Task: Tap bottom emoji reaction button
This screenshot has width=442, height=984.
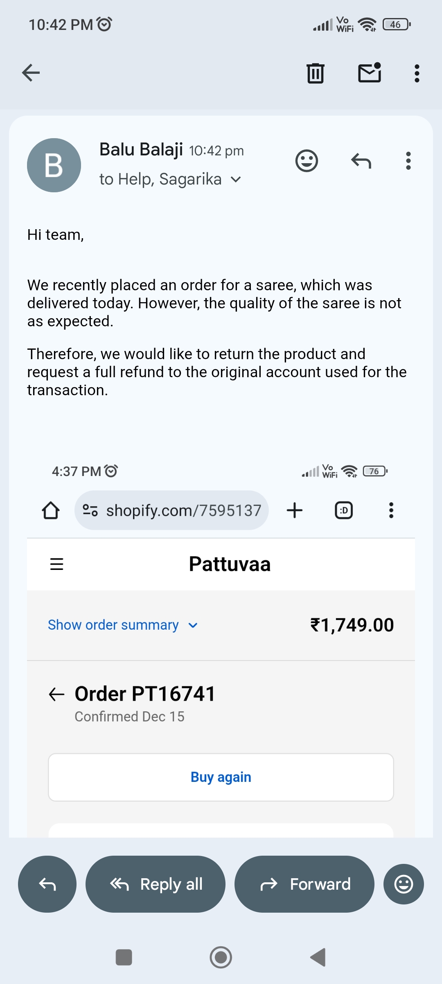Action: click(x=404, y=884)
